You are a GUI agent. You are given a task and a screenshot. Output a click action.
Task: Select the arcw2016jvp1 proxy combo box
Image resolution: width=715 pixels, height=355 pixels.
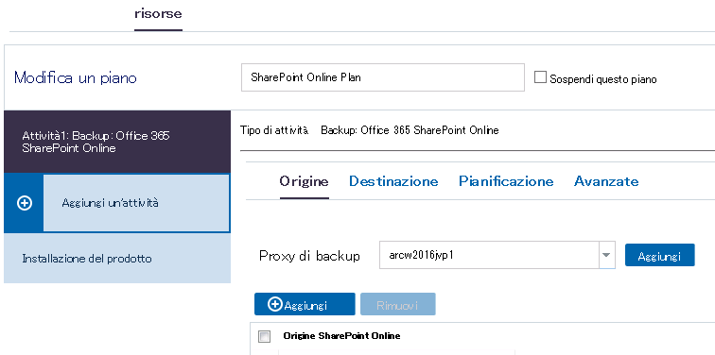(x=497, y=255)
